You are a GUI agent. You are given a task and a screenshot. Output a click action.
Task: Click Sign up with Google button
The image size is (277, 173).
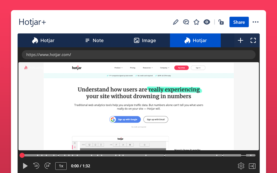tap(125, 119)
